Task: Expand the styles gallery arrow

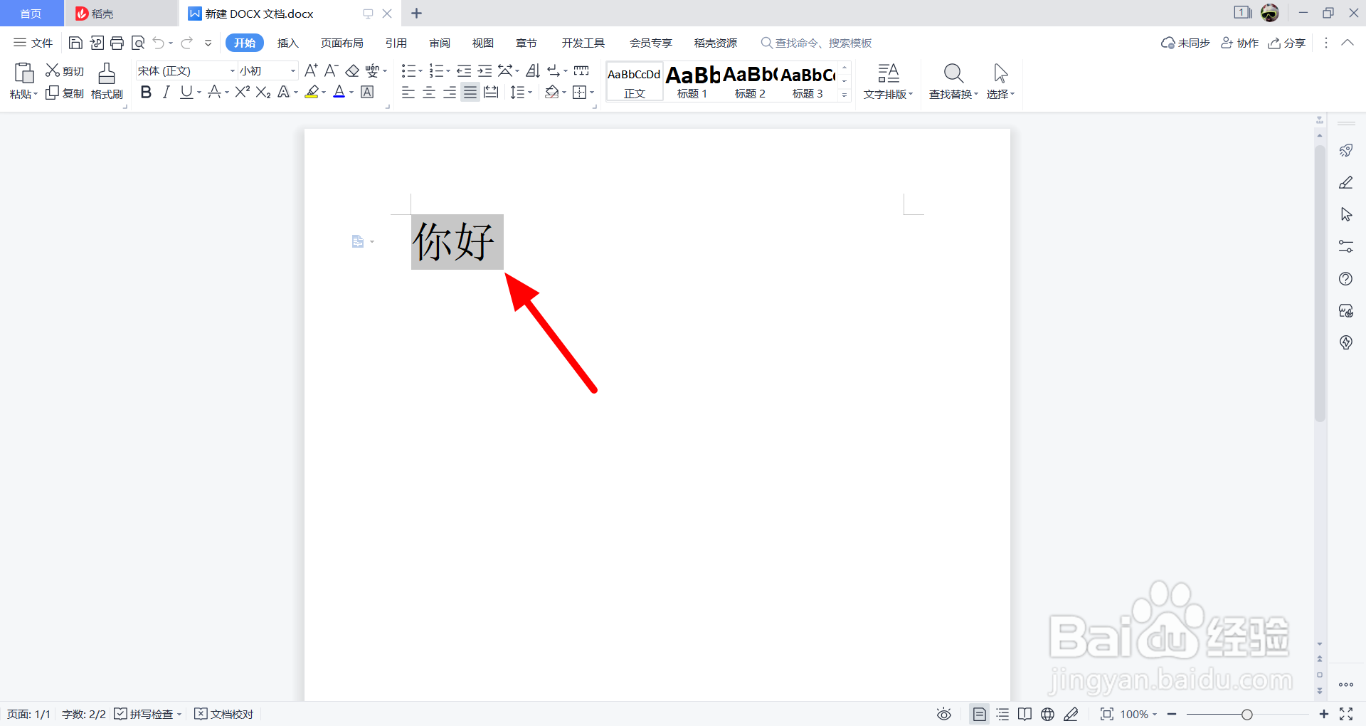Action: point(845,95)
